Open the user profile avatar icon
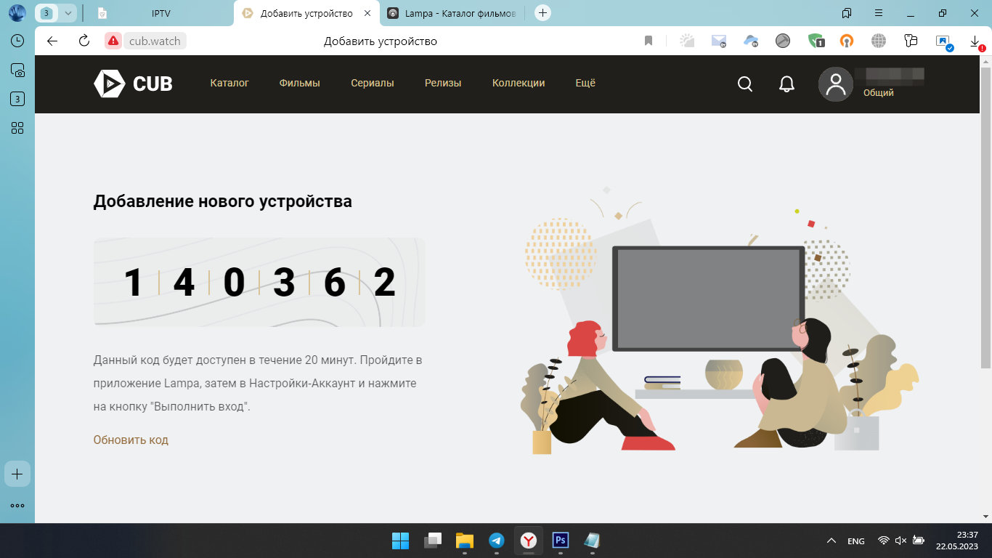Screen dimensions: 992x558 point(835,84)
